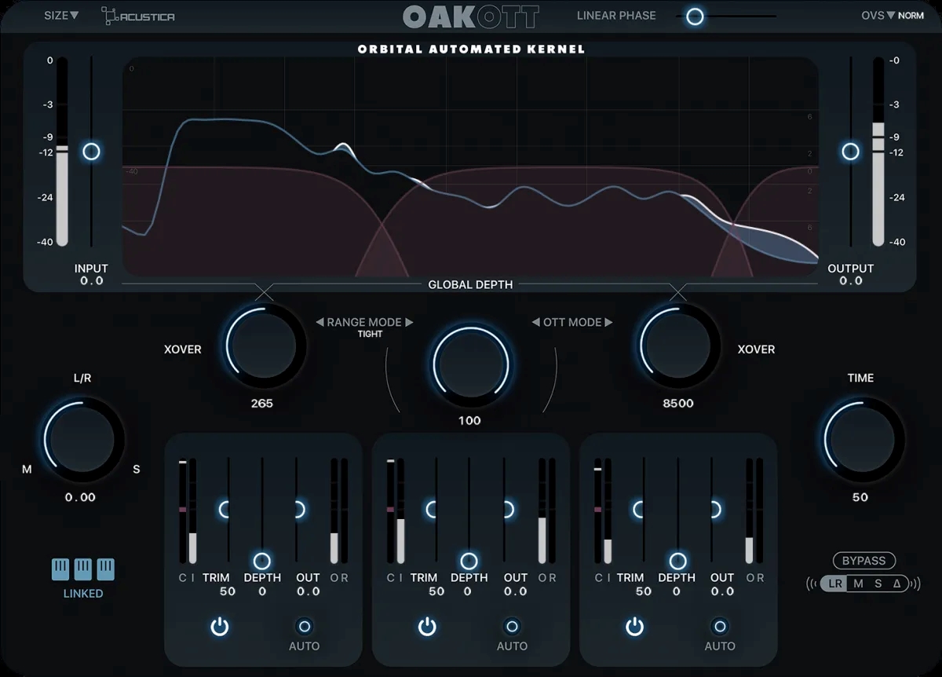
Task: Toggle power for the high band
Action: [634, 627]
